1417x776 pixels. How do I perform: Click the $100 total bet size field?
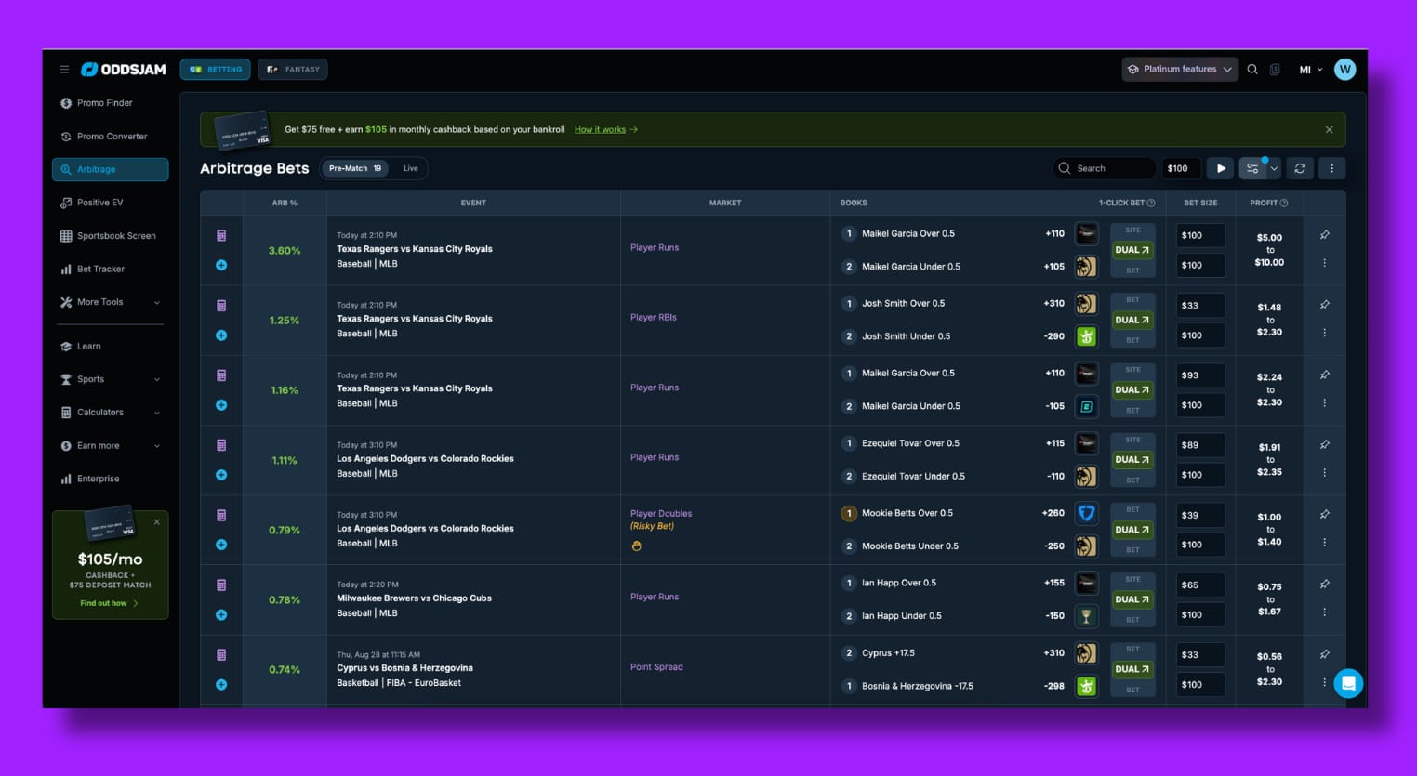[1181, 168]
